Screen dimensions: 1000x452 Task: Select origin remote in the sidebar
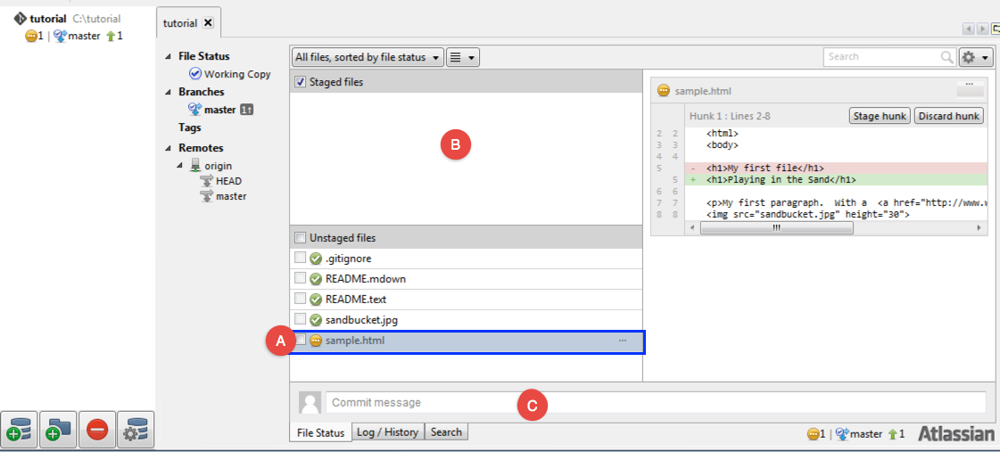click(x=219, y=166)
